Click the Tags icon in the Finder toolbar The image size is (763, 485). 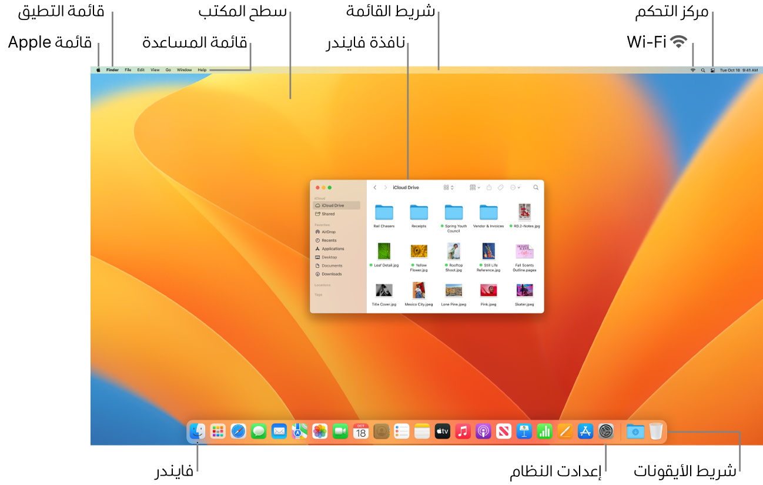501,187
